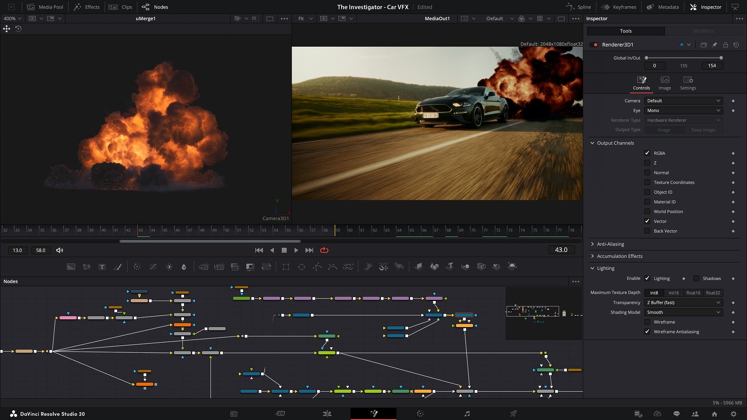The height and width of the screenshot is (420, 747).
Task: Open the Color page
Action: click(x=420, y=414)
